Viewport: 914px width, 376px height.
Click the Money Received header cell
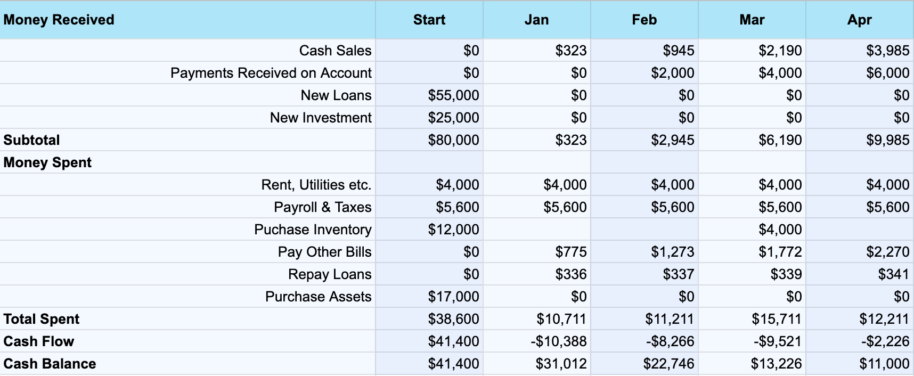coord(59,20)
